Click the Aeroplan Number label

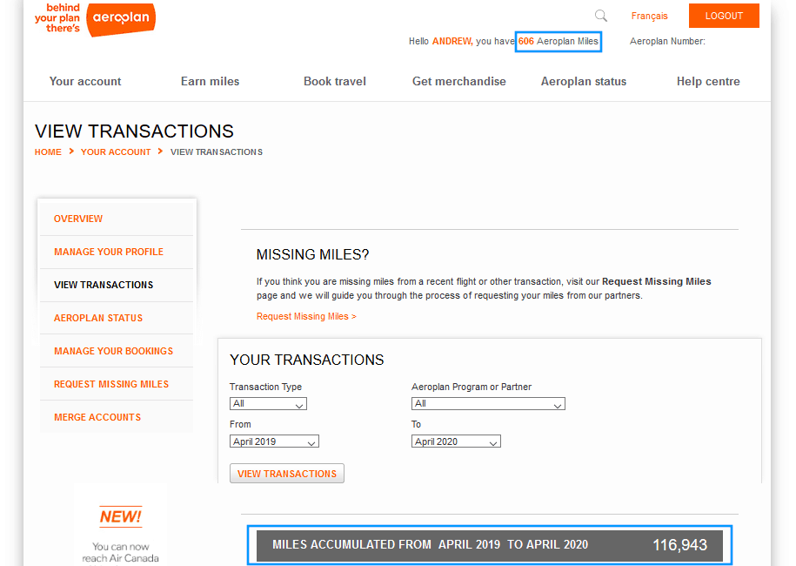pyautogui.click(x=667, y=41)
